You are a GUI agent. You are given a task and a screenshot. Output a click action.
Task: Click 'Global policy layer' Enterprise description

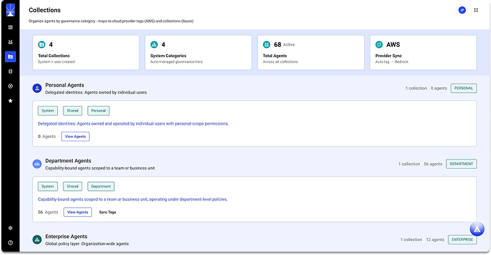pos(86,244)
